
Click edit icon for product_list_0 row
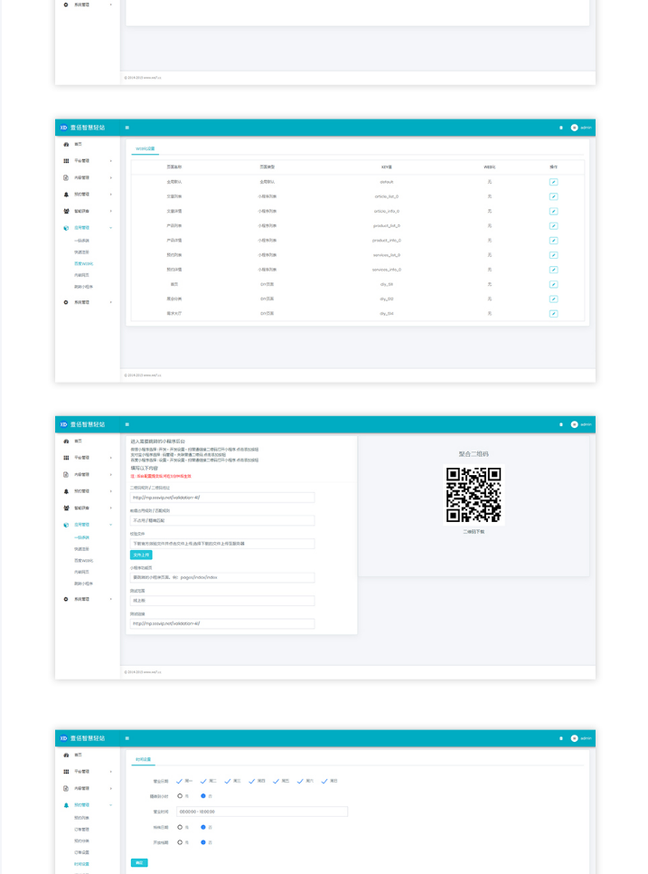tap(553, 226)
